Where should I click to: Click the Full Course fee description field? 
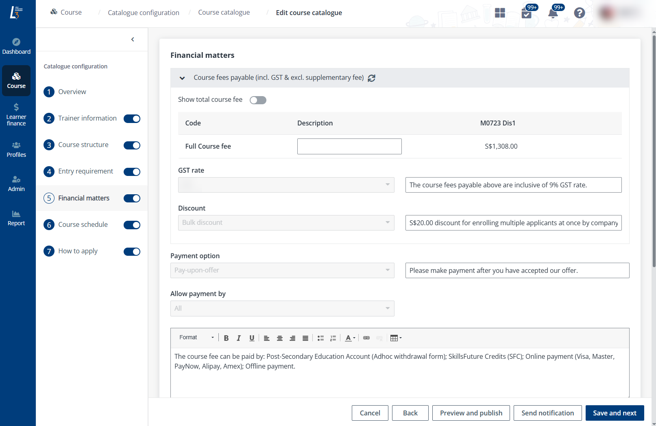point(349,147)
